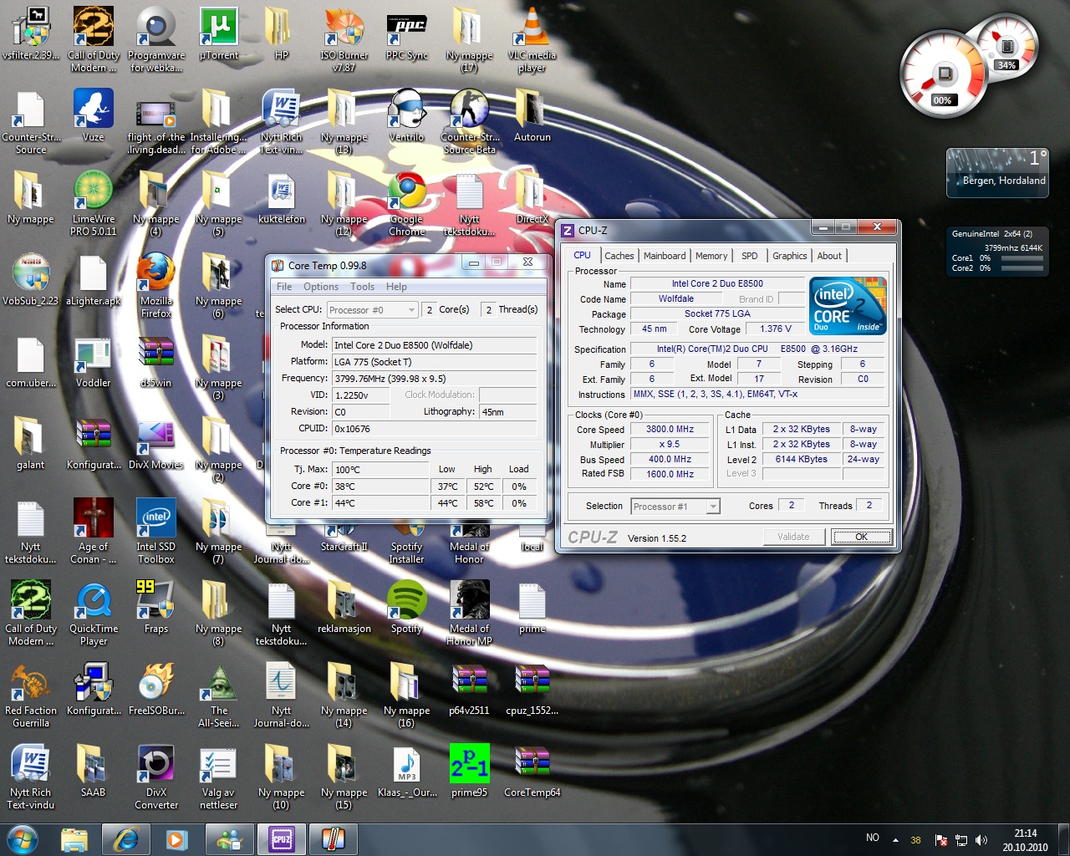This screenshot has width=1070, height=856.
Task: Open the p64v2511 archive icon
Action: [469, 689]
